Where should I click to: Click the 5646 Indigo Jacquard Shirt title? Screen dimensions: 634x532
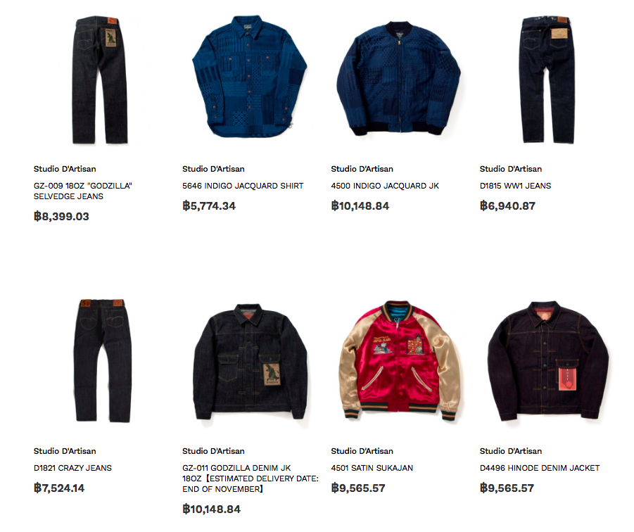point(243,186)
